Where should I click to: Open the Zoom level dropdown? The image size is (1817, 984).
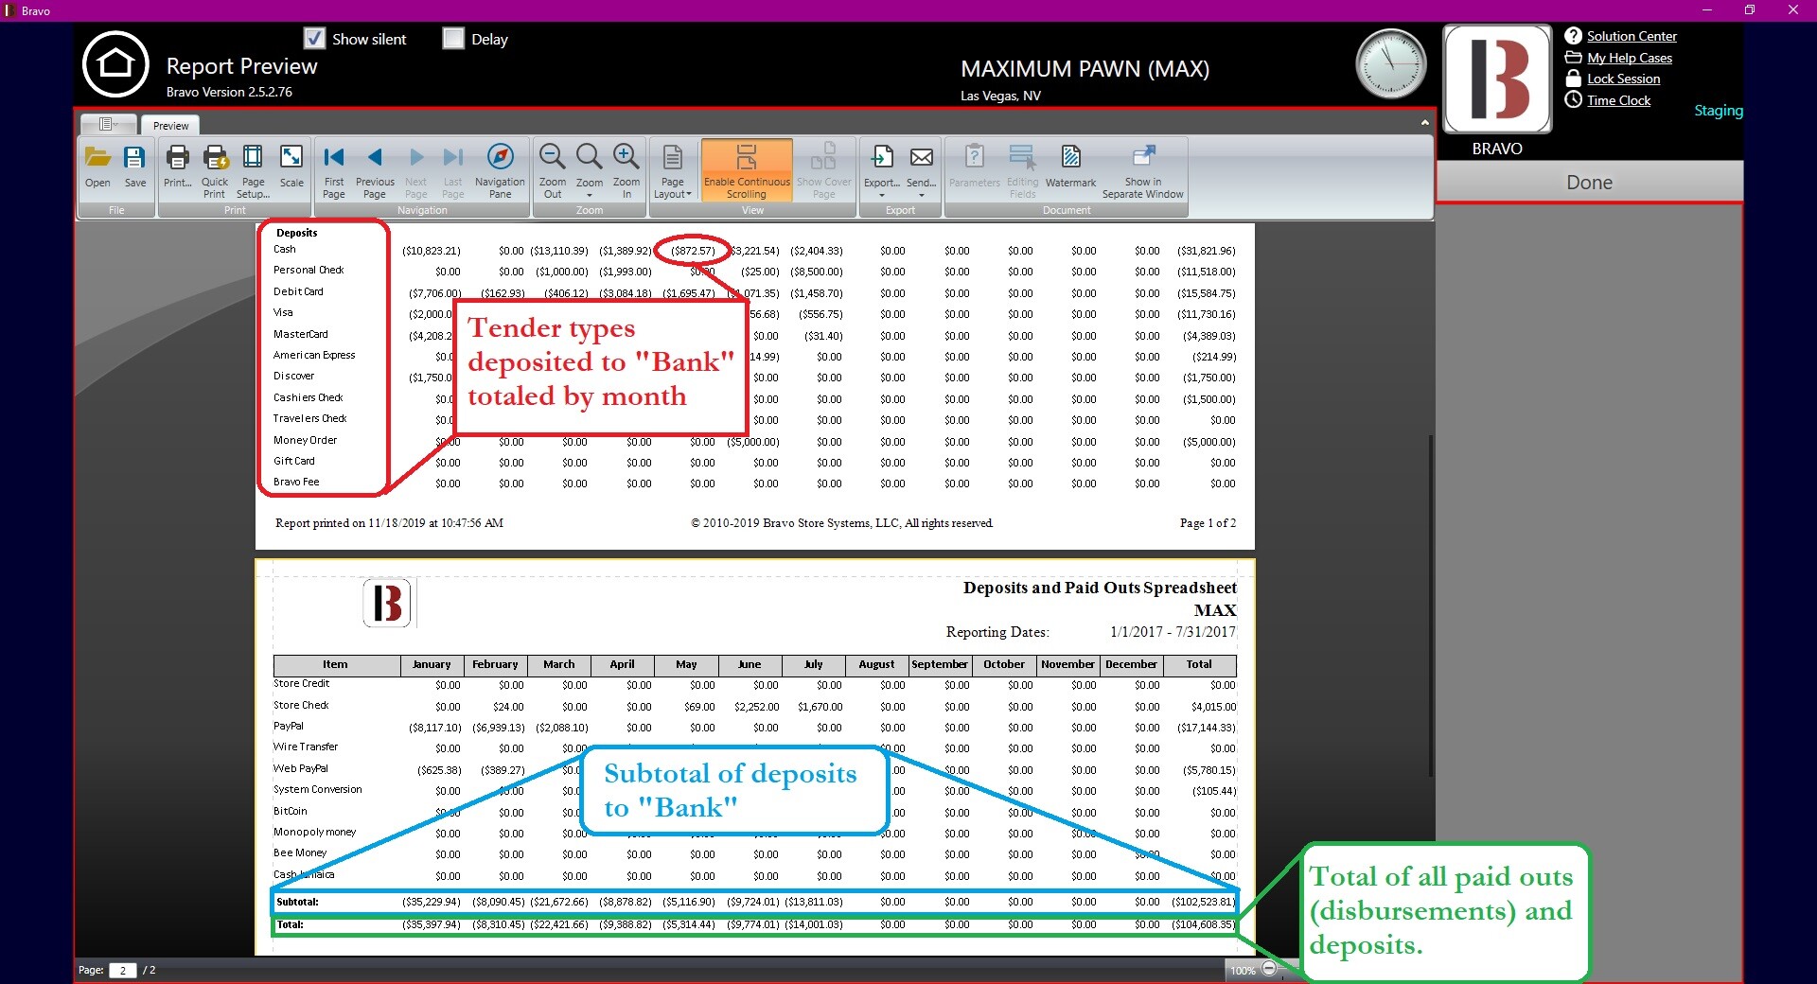tap(590, 195)
